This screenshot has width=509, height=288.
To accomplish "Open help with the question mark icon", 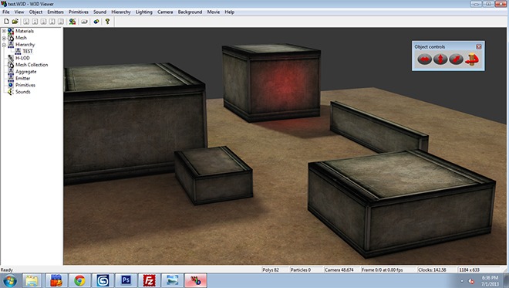I will (107, 22).
